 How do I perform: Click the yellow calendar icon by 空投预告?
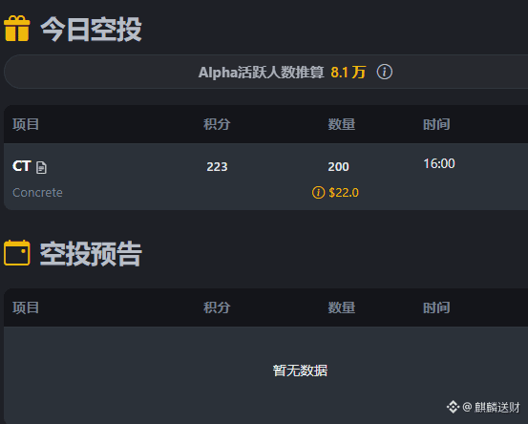point(17,253)
